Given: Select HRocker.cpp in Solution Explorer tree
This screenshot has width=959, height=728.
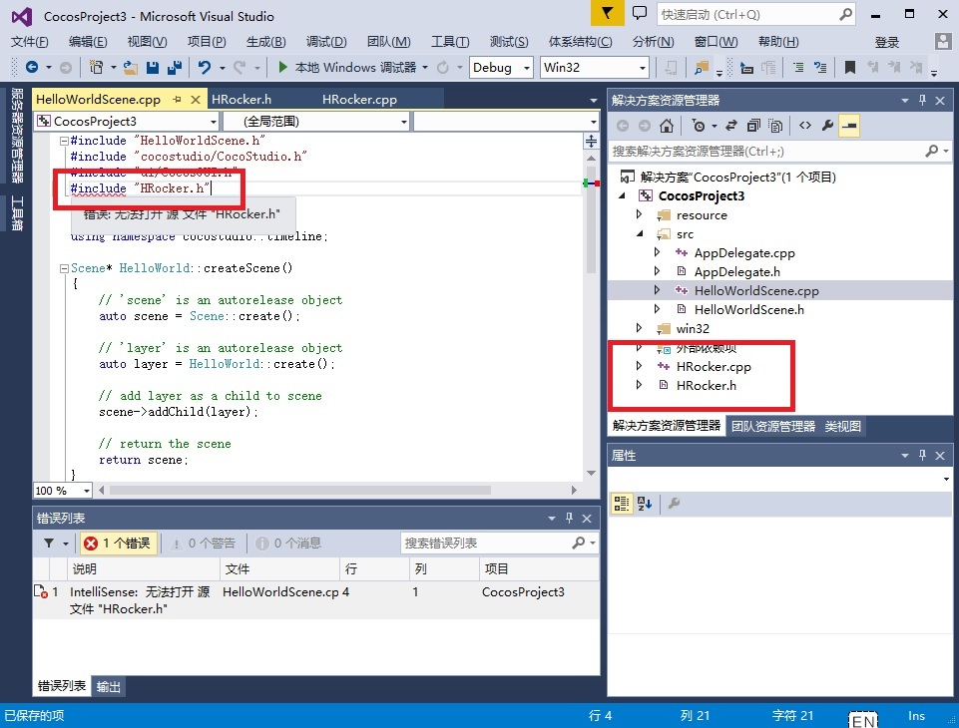Looking at the screenshot, I should [x=714, y=367].
